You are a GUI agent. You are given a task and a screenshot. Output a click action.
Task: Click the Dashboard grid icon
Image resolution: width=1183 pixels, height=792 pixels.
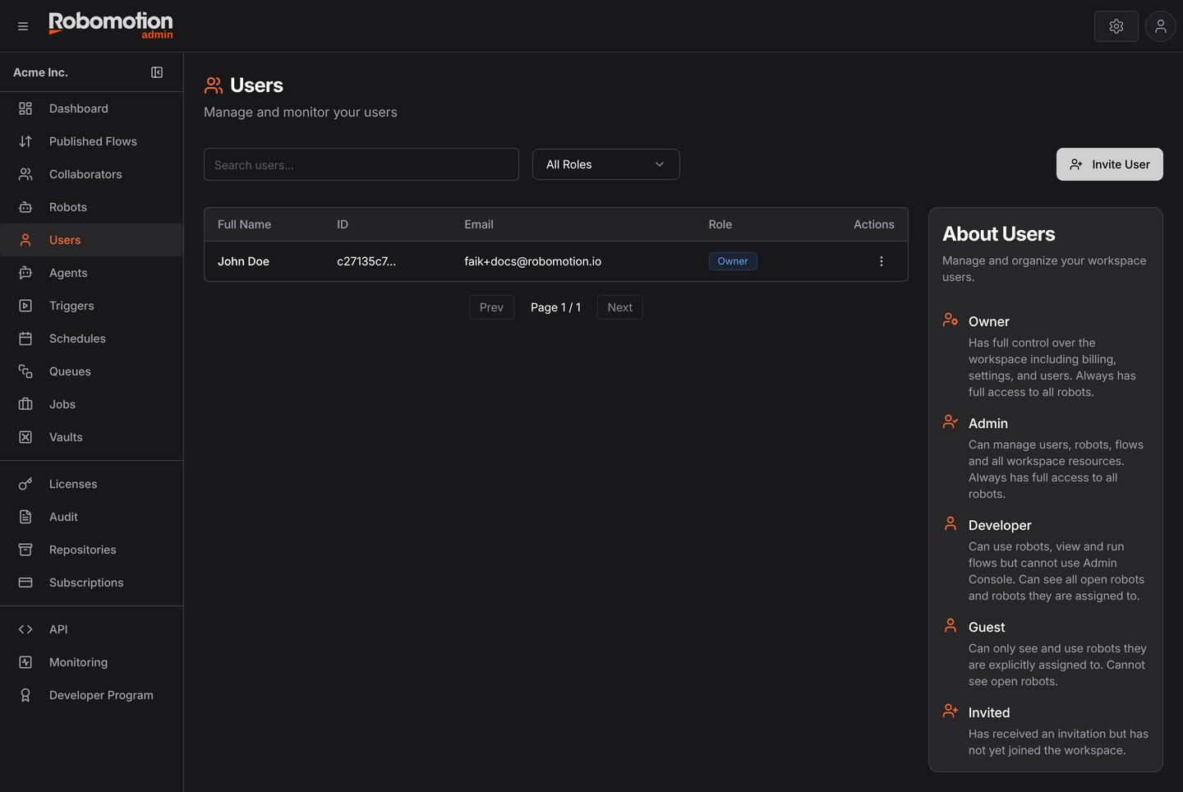pos(25,108)
